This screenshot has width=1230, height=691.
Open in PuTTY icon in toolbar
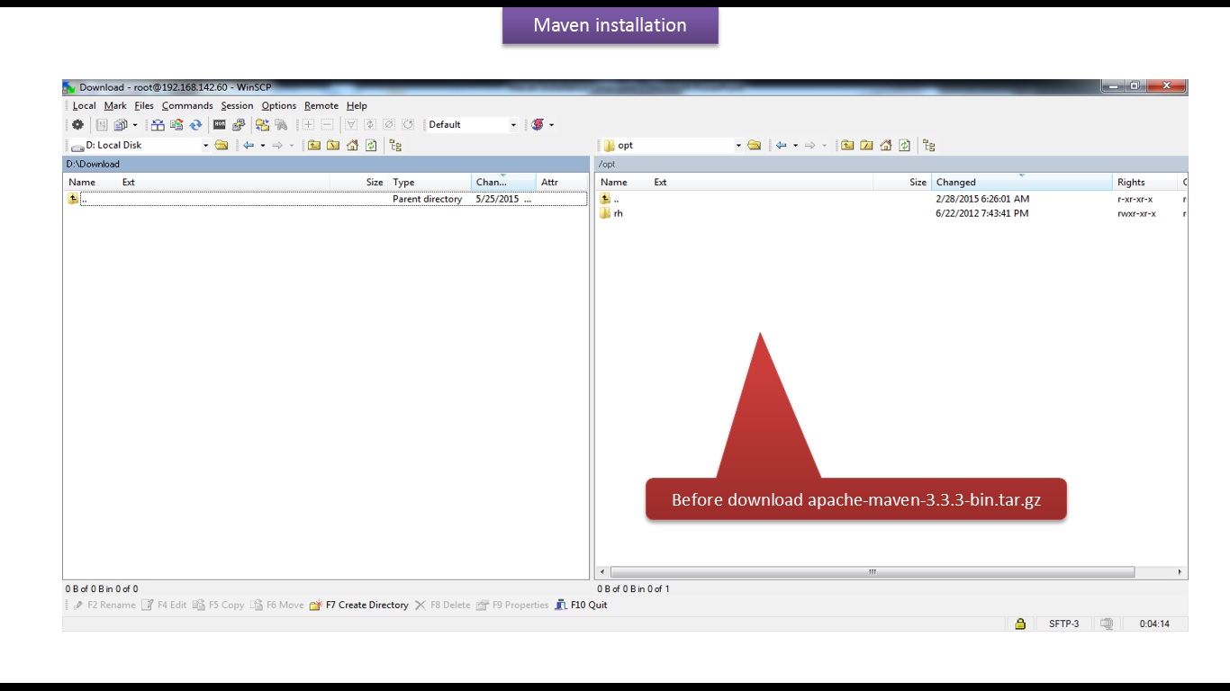pos(238,125)
